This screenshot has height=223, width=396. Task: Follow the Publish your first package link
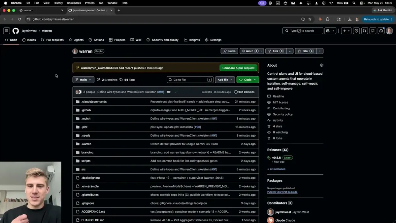pos(282,192)
